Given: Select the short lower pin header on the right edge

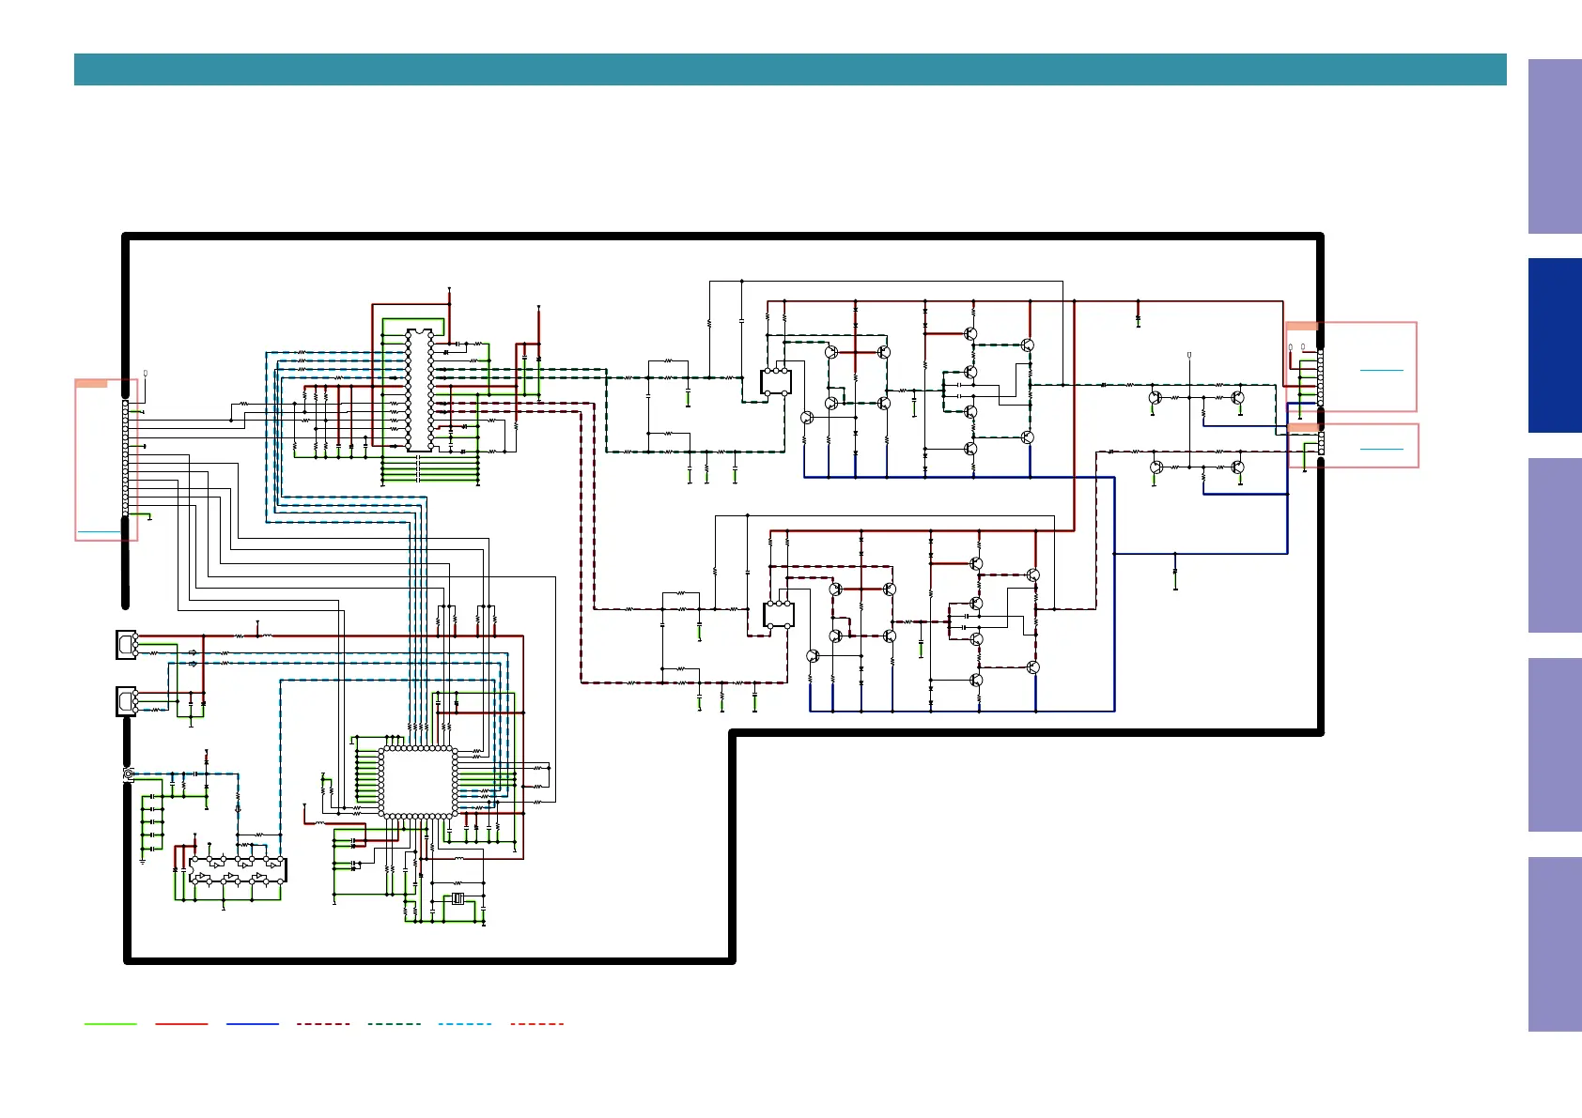Looking at the screenshot, I should (1321, 443).
